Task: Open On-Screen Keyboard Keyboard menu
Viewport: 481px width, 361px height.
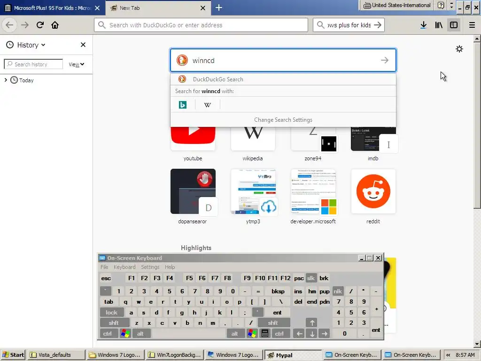Action: pos(124,267)
